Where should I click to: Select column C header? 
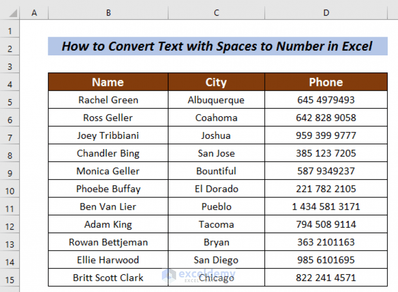coord(216,12)
